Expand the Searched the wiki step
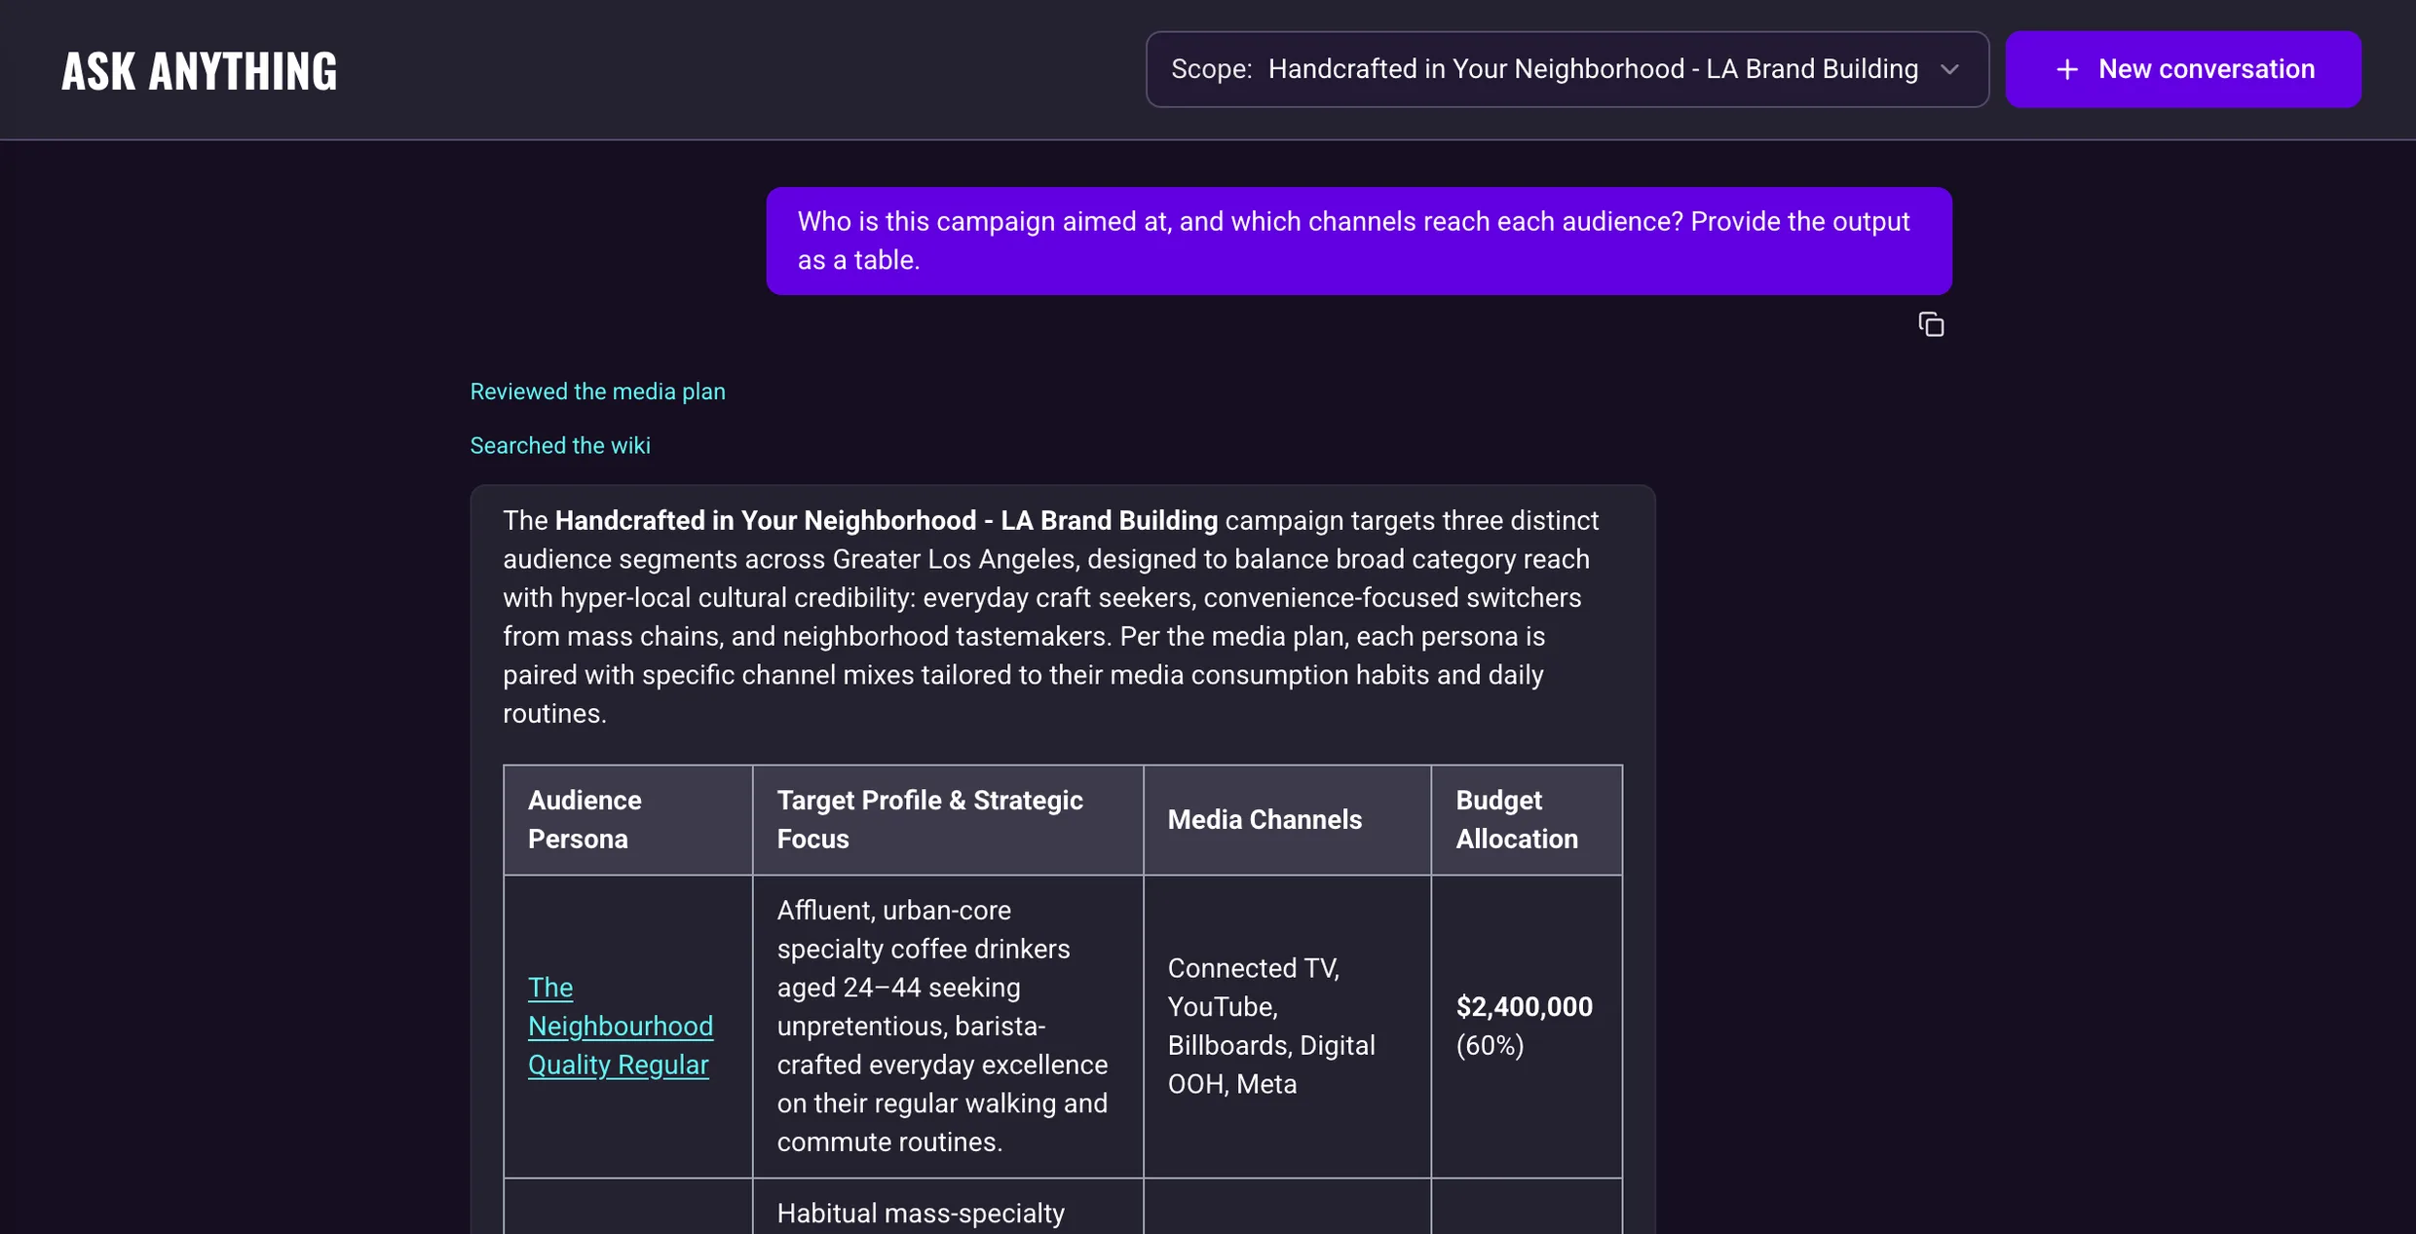Image resolution: width=2416 pixels, height=1234 pixels. [x=560, y=445]
